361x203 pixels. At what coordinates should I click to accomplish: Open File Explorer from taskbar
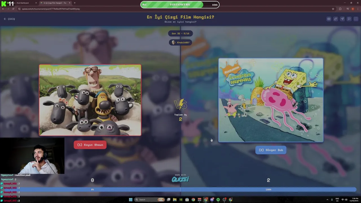point(175,200)
